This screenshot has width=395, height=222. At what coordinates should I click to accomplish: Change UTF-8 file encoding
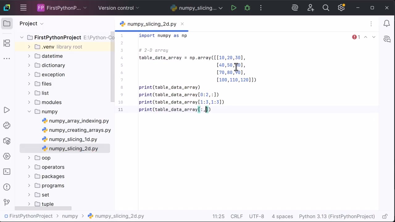tap(256, 216)
